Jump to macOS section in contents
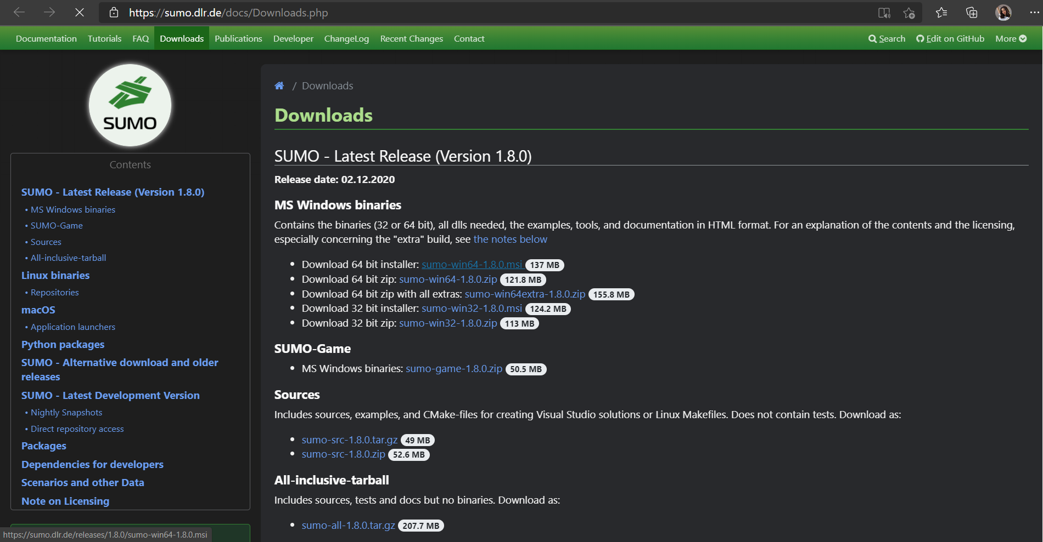Image resolution: width=1043 pixels, height=542 pixels. point(38,310)
